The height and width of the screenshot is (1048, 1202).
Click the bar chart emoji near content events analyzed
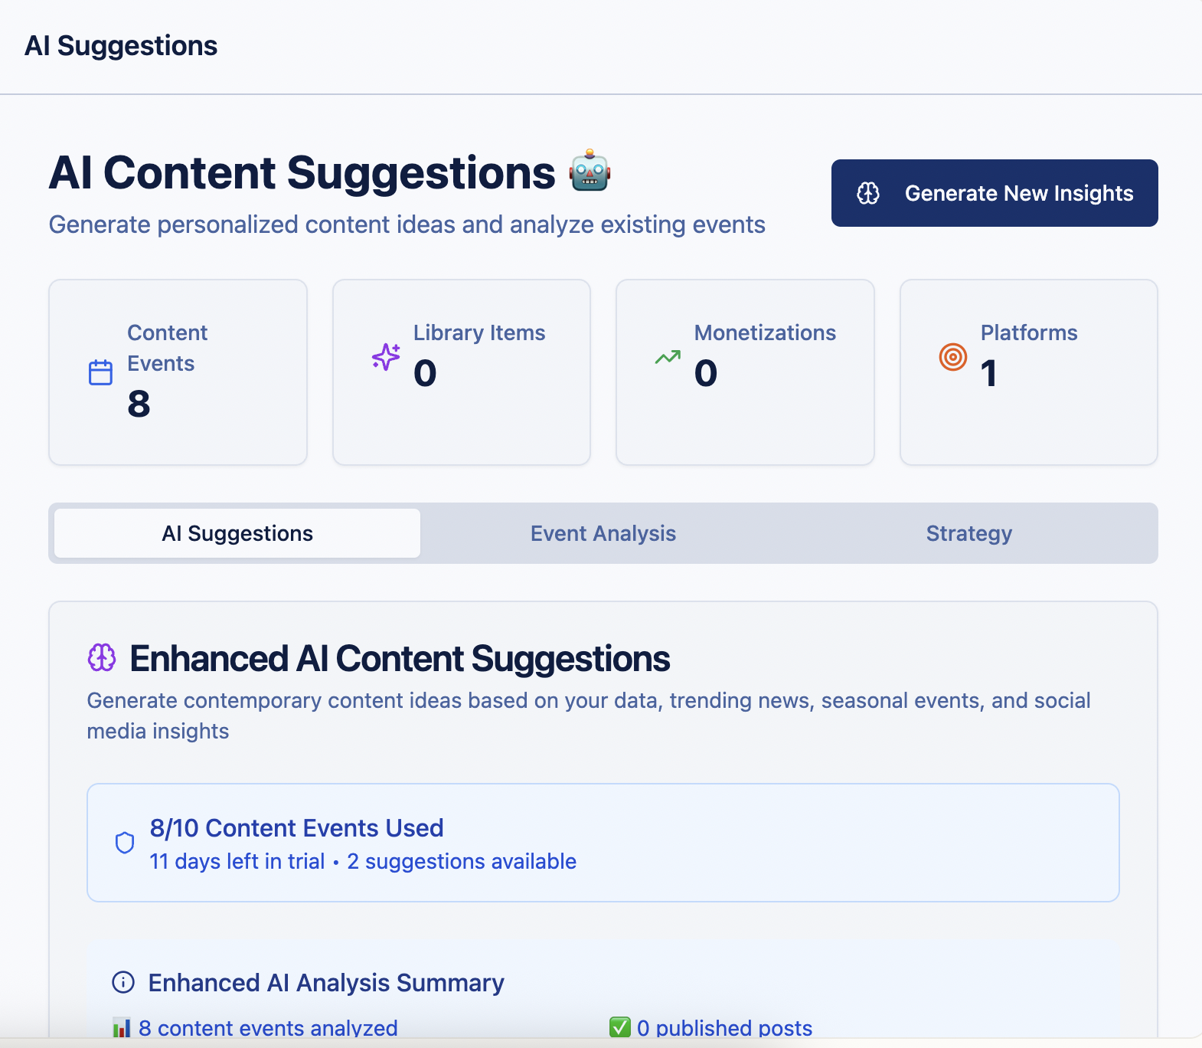point(122,1027)
